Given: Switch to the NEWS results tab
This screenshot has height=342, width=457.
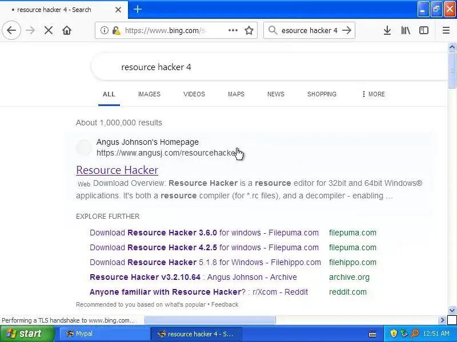Looking at the screenshot, I should [x=276, y=94].
